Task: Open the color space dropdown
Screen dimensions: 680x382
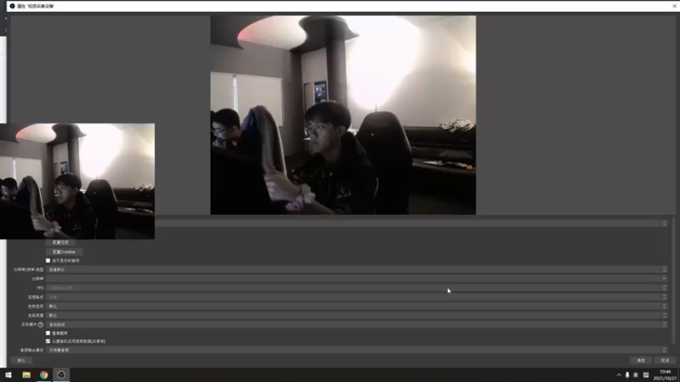Action: 356,306
